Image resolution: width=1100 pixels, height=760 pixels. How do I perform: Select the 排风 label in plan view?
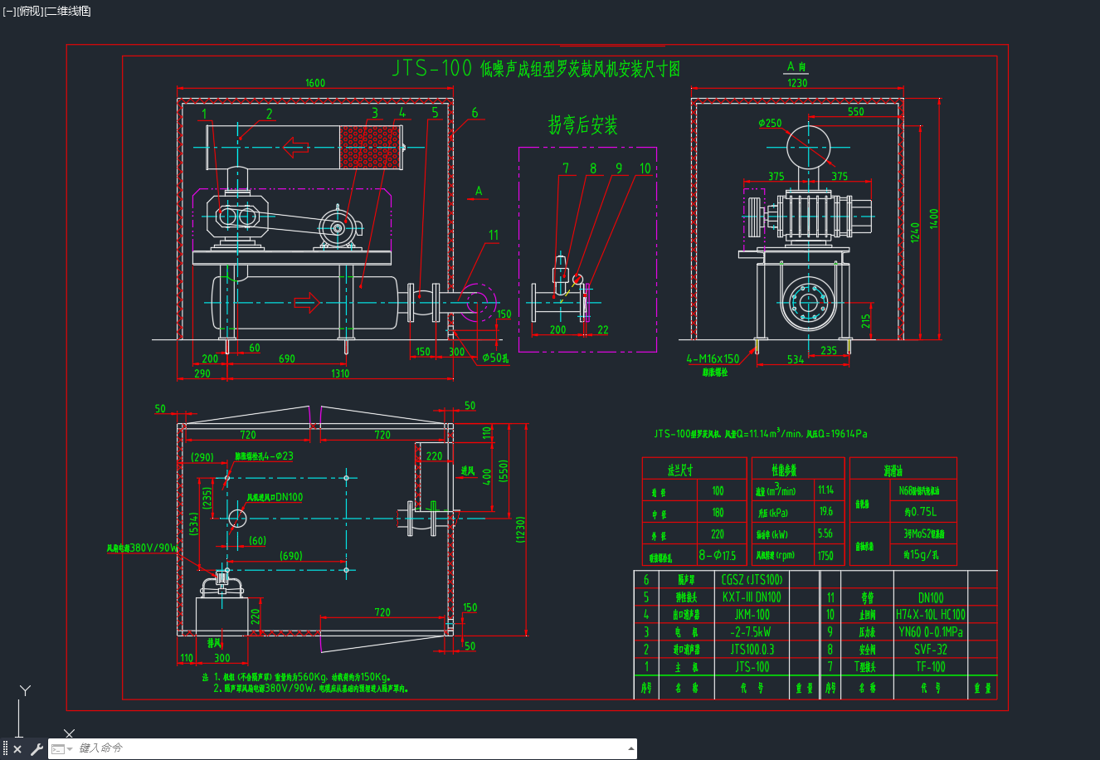(214, 643)
